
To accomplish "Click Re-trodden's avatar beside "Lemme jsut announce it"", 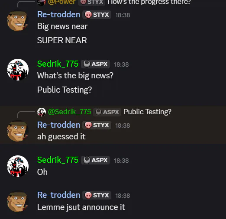I will [17, 201].
